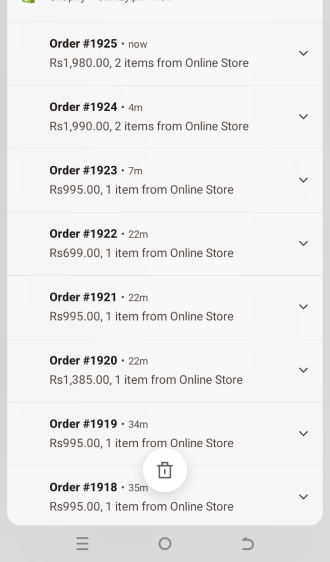The image size is (330, 562).
Task: Open Order #1924 for Rs1,990.00
Action: click(149, 126)
